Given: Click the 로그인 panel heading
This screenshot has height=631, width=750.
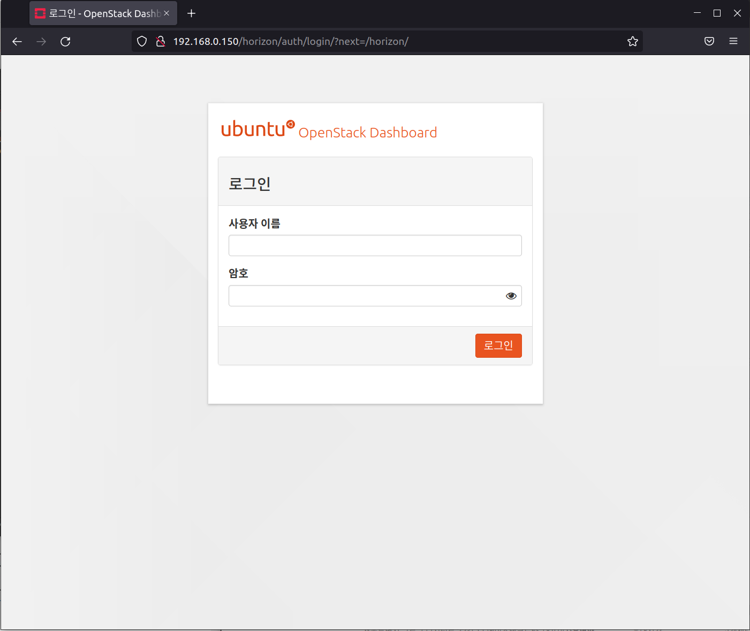Looking at the screenshot, I should pos(249,183).
